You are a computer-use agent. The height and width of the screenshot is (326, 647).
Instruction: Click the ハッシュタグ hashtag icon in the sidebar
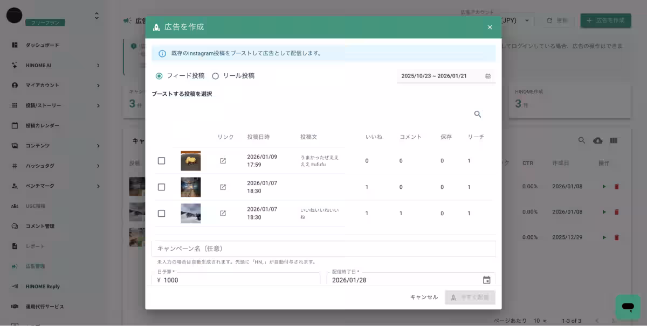coord(15,166)
